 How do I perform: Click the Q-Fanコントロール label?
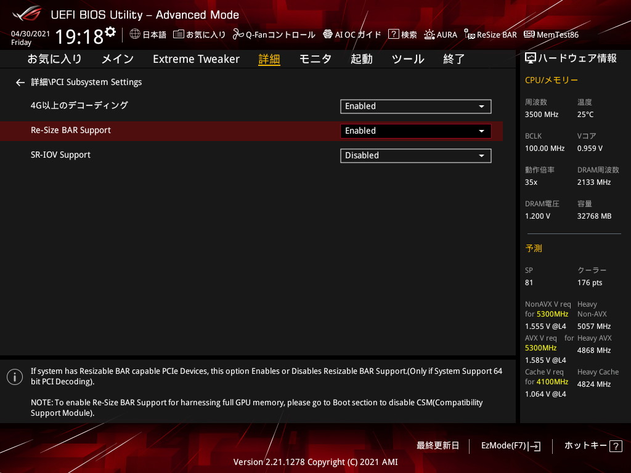[280, 34]
